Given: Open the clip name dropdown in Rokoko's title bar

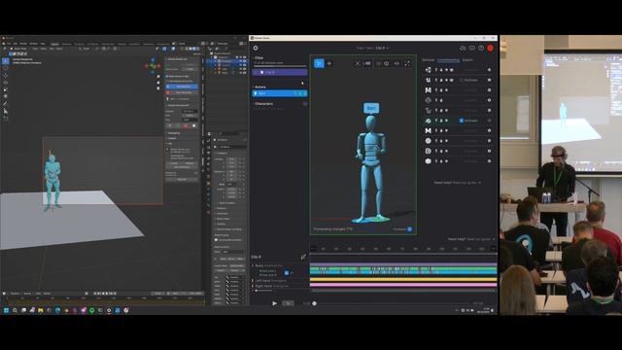Looking at the screenshot, I should point(388,48).
